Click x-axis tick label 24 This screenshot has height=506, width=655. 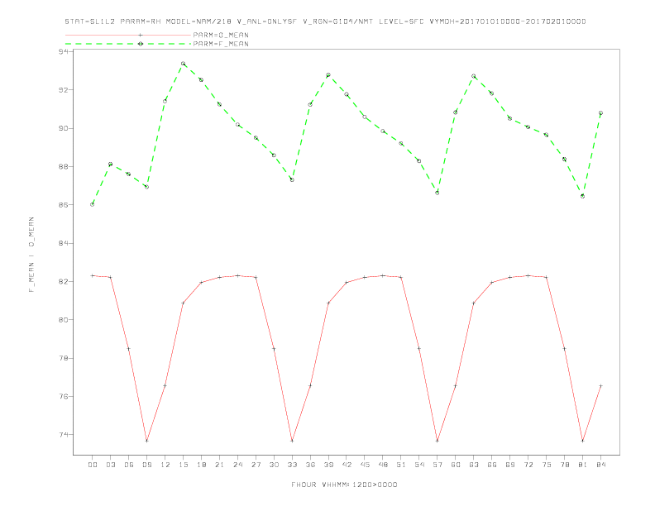[237, 465]
